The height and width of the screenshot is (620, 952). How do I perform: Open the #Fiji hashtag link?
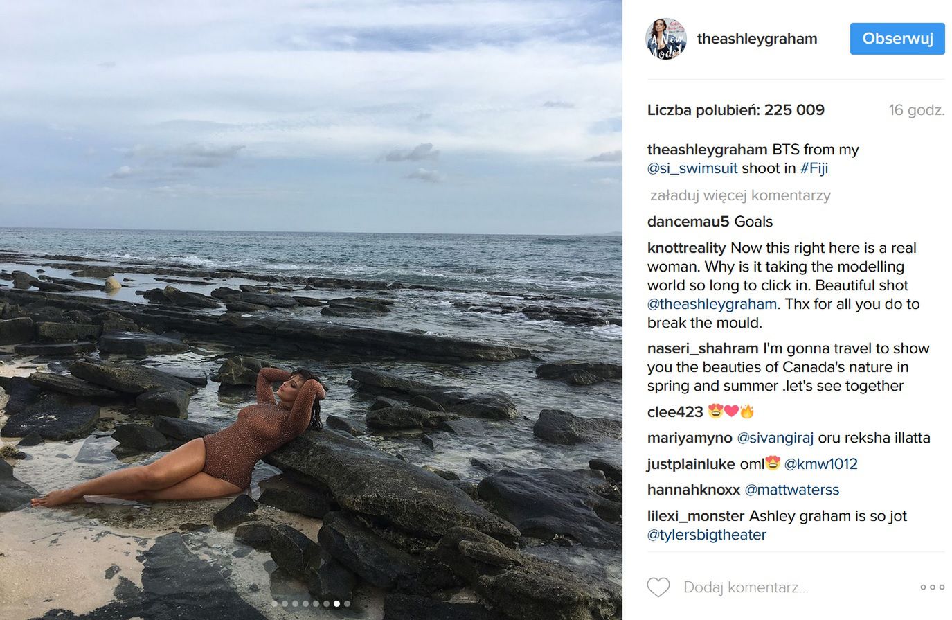(x=814, y=168)
